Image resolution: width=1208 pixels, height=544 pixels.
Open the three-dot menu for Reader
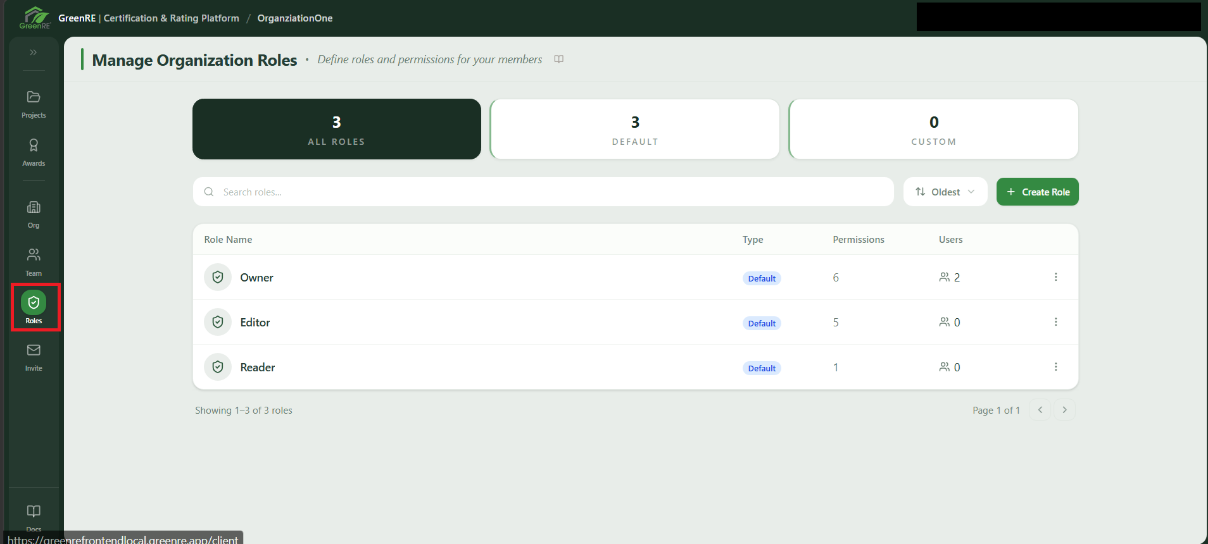[x=1055, y=367]
